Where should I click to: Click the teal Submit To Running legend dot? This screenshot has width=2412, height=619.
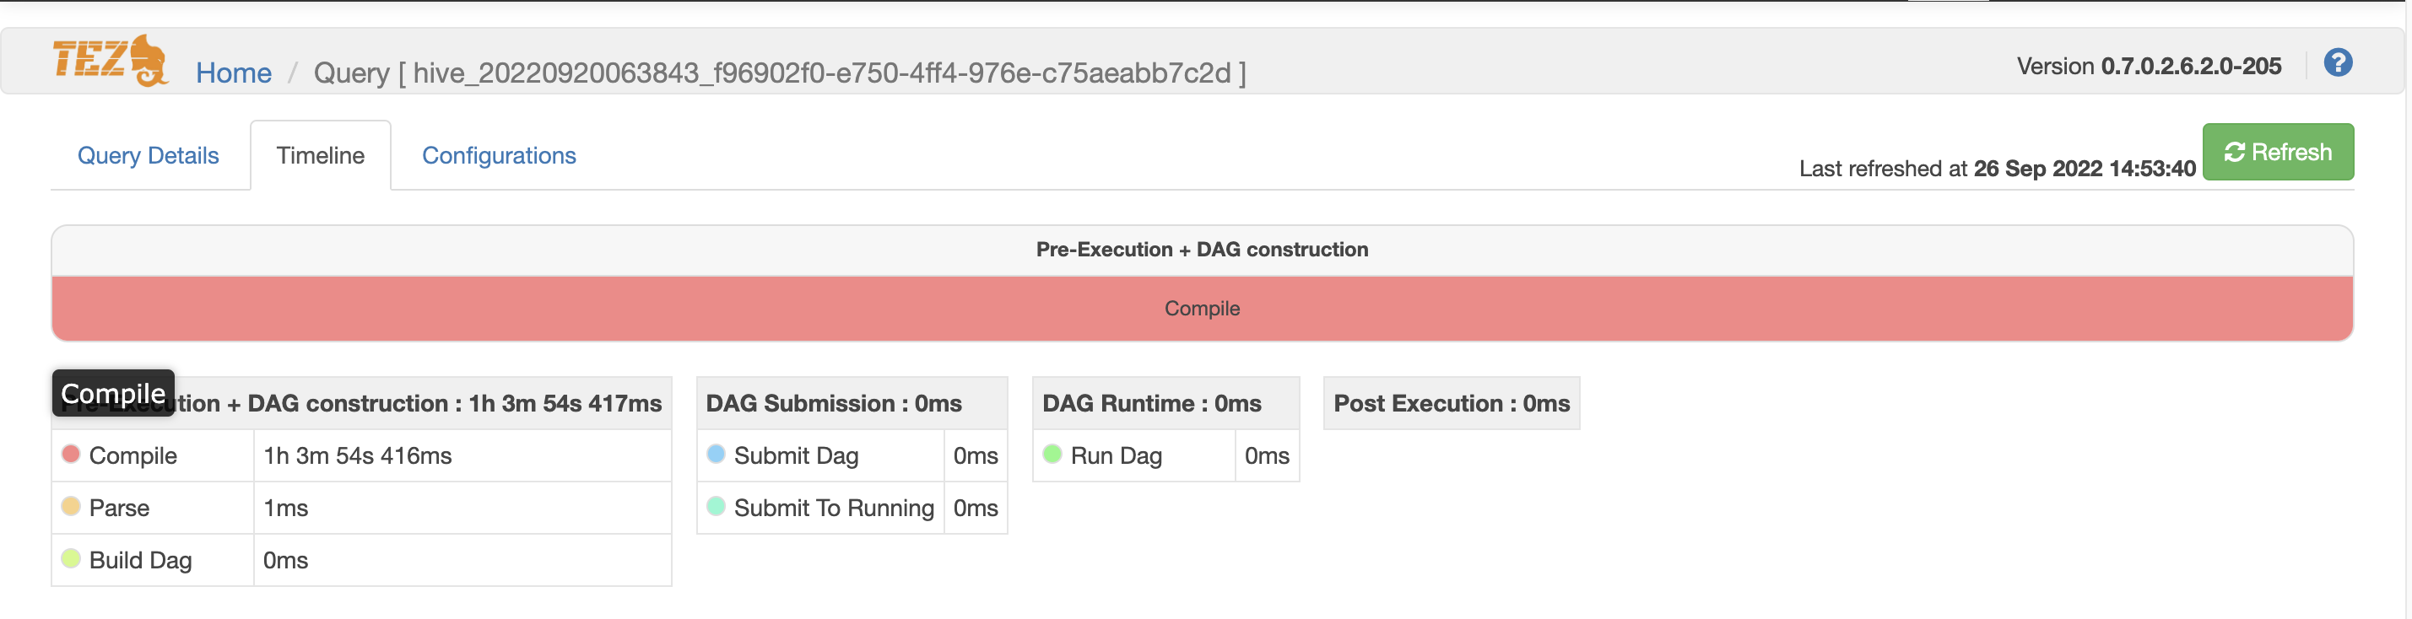point(716,508)
